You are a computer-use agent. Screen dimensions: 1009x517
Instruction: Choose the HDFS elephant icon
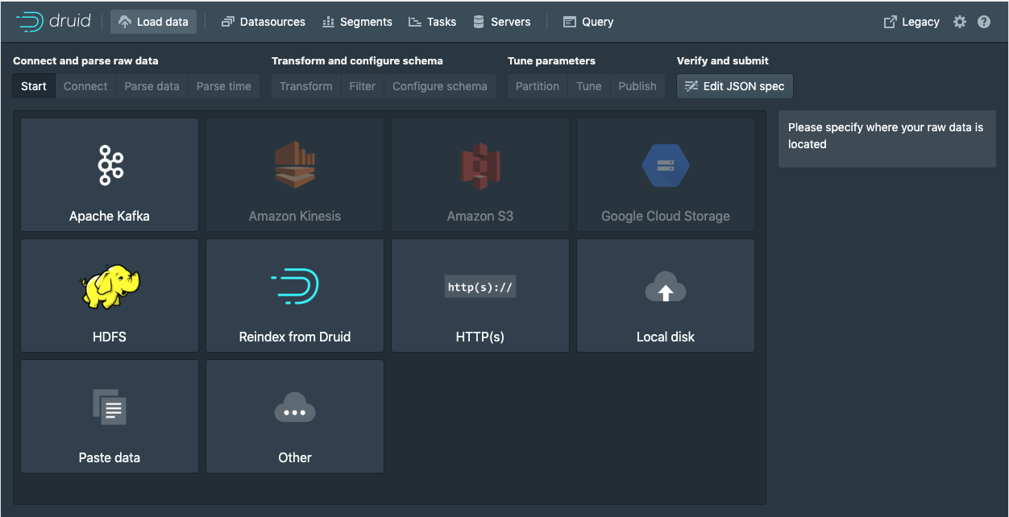[x=110, y=286]
